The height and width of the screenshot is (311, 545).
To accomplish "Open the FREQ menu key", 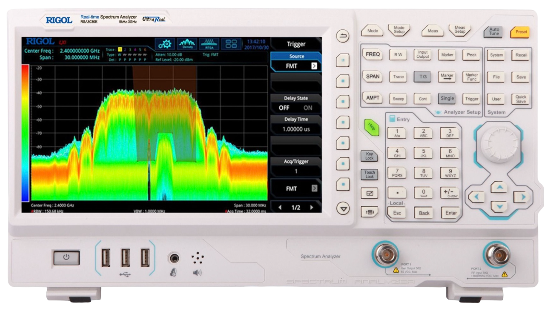I will 373,54.
